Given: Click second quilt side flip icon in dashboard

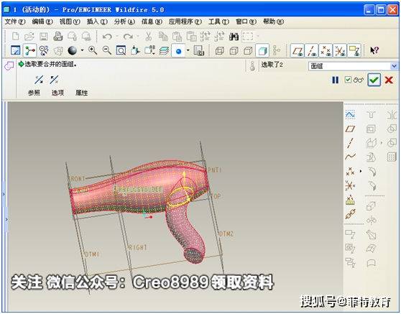Looking at the screenshot, I should coord(54,80).
